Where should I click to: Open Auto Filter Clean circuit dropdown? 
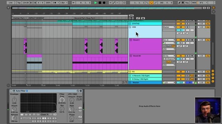tap(44, 114)
